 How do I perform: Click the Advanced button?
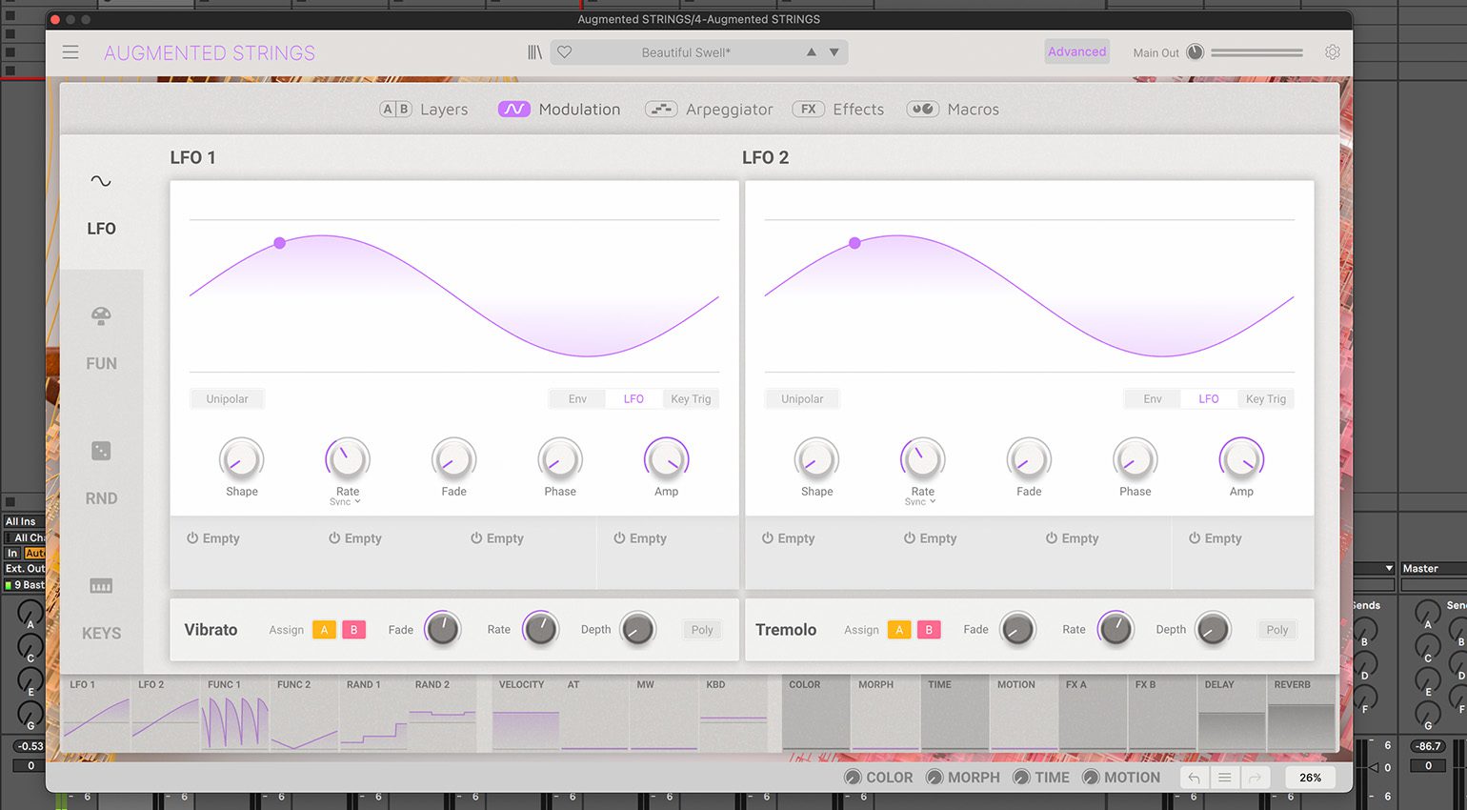[x=1077, y=51]
